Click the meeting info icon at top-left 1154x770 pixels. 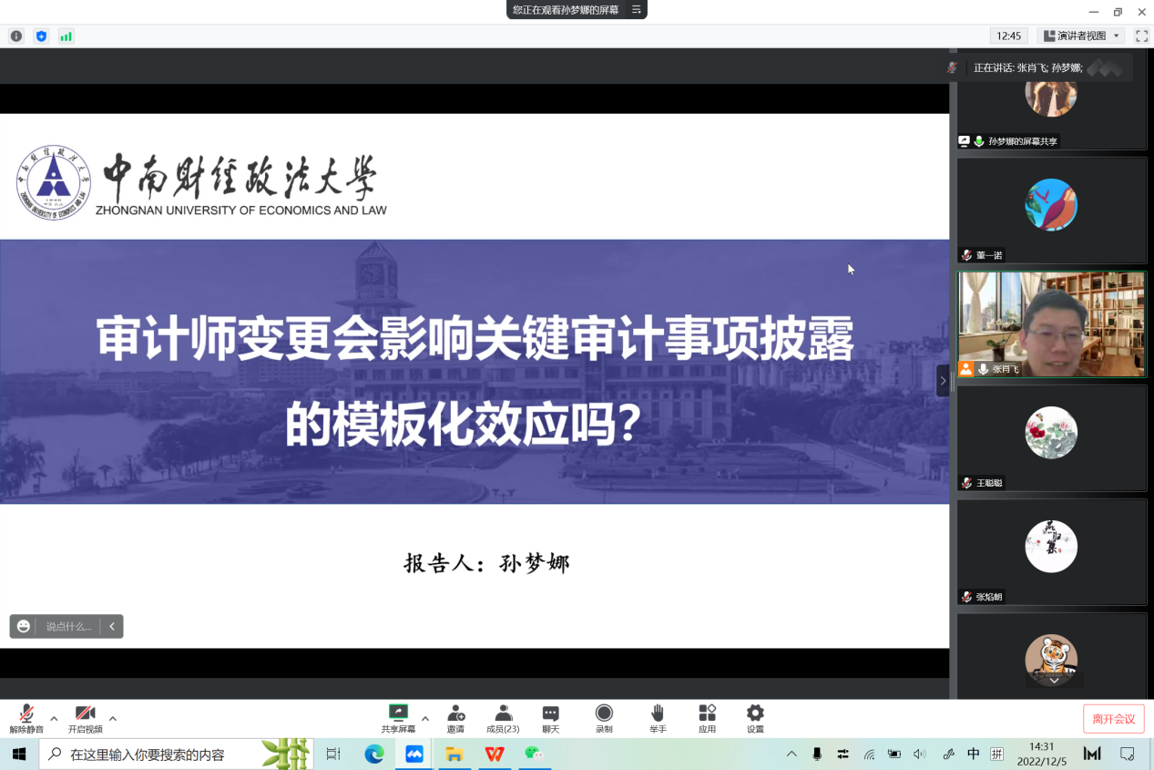pyautogui.click(x=16, y=36)
